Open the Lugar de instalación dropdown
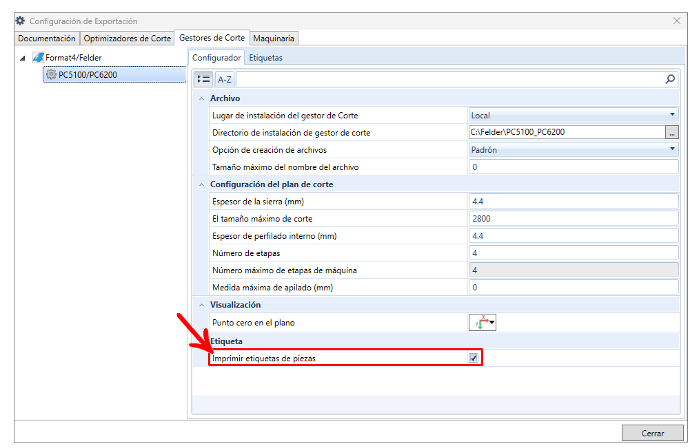This screenshot has width=699, height=448. coord(672,115)
